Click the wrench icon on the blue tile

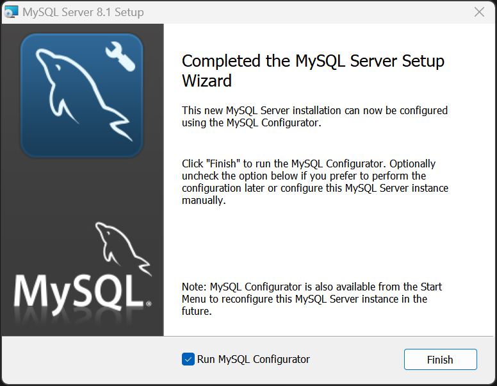tap(120, 58)
